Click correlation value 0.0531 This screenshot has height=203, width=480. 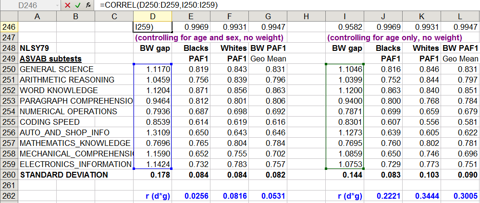268,196
